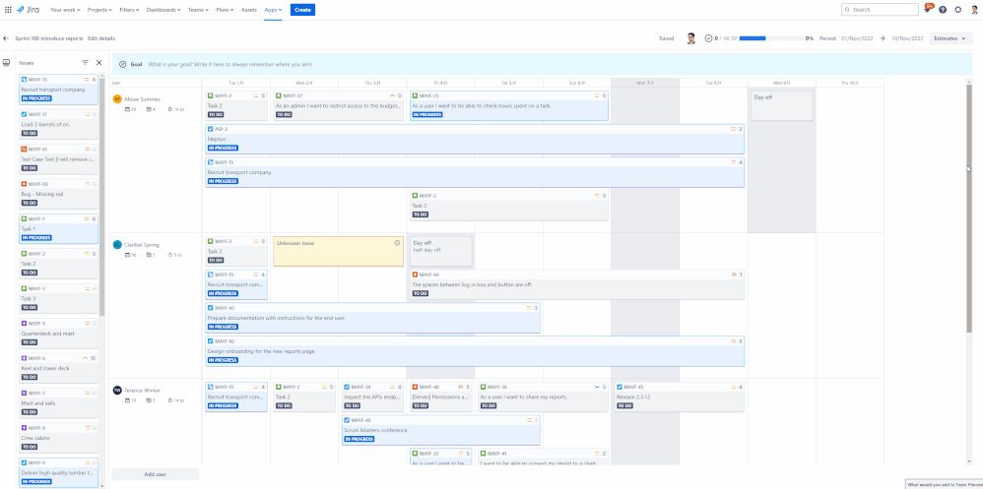Open the MAYF-42 Design onboarding card
The width and height of the screenshot is (983, 489).
(475, 351)
